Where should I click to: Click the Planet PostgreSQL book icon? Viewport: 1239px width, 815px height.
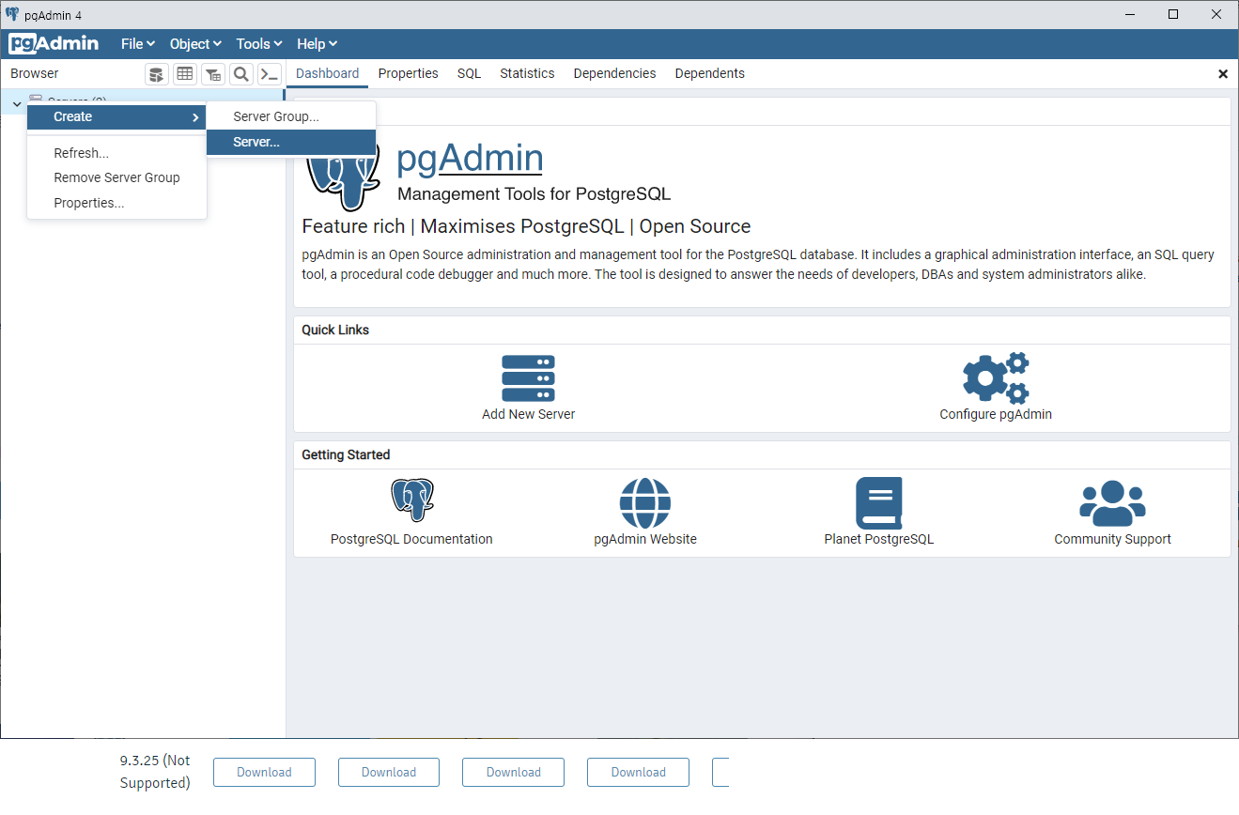click(x=879, y=503)
